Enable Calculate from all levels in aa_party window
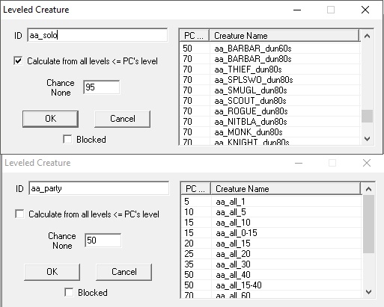The image size is (384, 307). tap(19, 214)
